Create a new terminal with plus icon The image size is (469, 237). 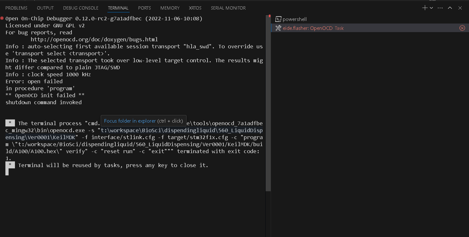coord(425,8)
